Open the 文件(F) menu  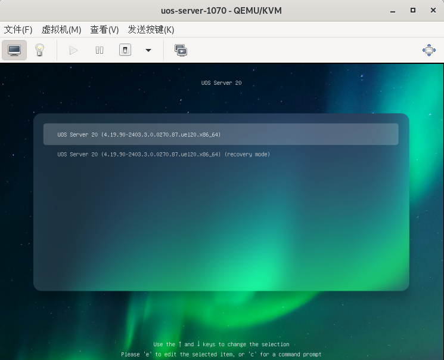tap(18, 29)
